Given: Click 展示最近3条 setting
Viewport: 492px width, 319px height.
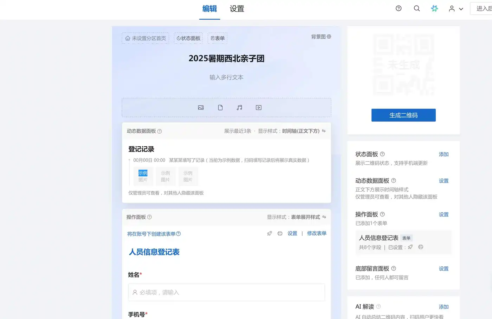Looking at the screenshot, I should (x=238, y=131).
